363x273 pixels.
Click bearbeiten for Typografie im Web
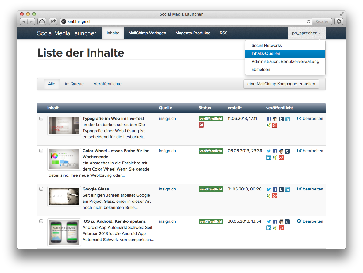(x=310, y=118)
